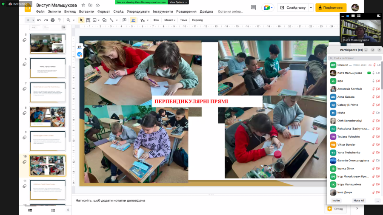Click the Add comment toolbar icon

tap(124, 20)
